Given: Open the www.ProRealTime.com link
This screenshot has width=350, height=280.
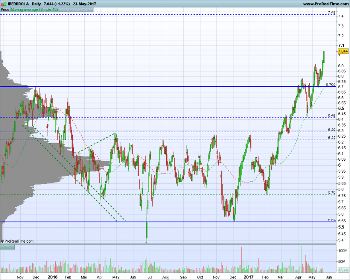Looking at the screenshot, I should [x=326, y=4].
